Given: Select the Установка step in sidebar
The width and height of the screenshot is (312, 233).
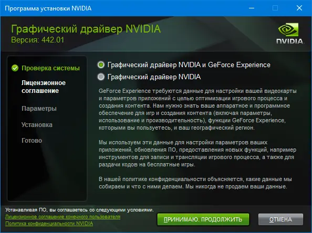Looking at the screenshot, I should point(37,125).
